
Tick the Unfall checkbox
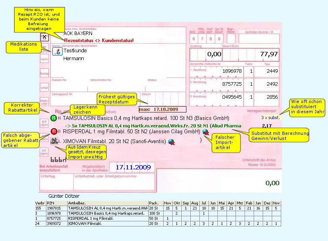click(44, 87)
